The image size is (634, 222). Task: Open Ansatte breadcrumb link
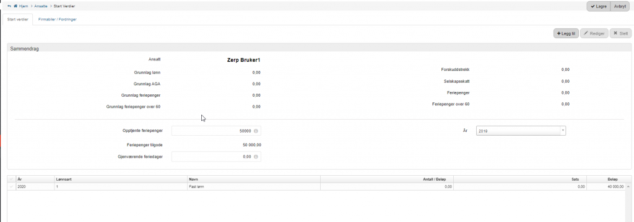41,6
